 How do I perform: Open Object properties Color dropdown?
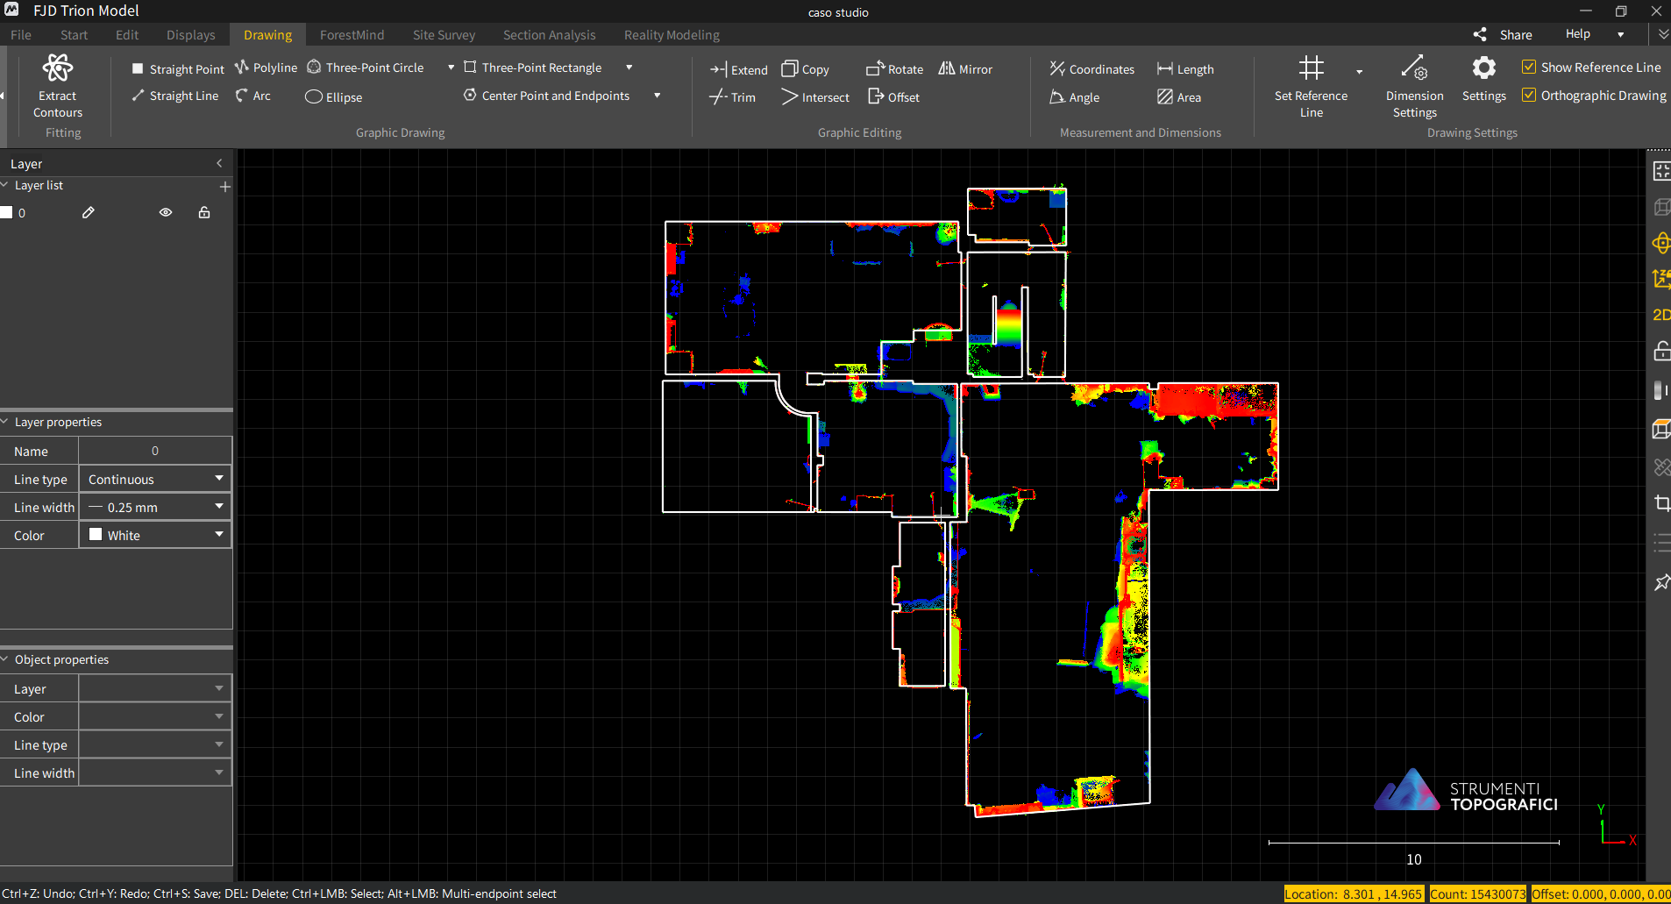pos(155,716)
